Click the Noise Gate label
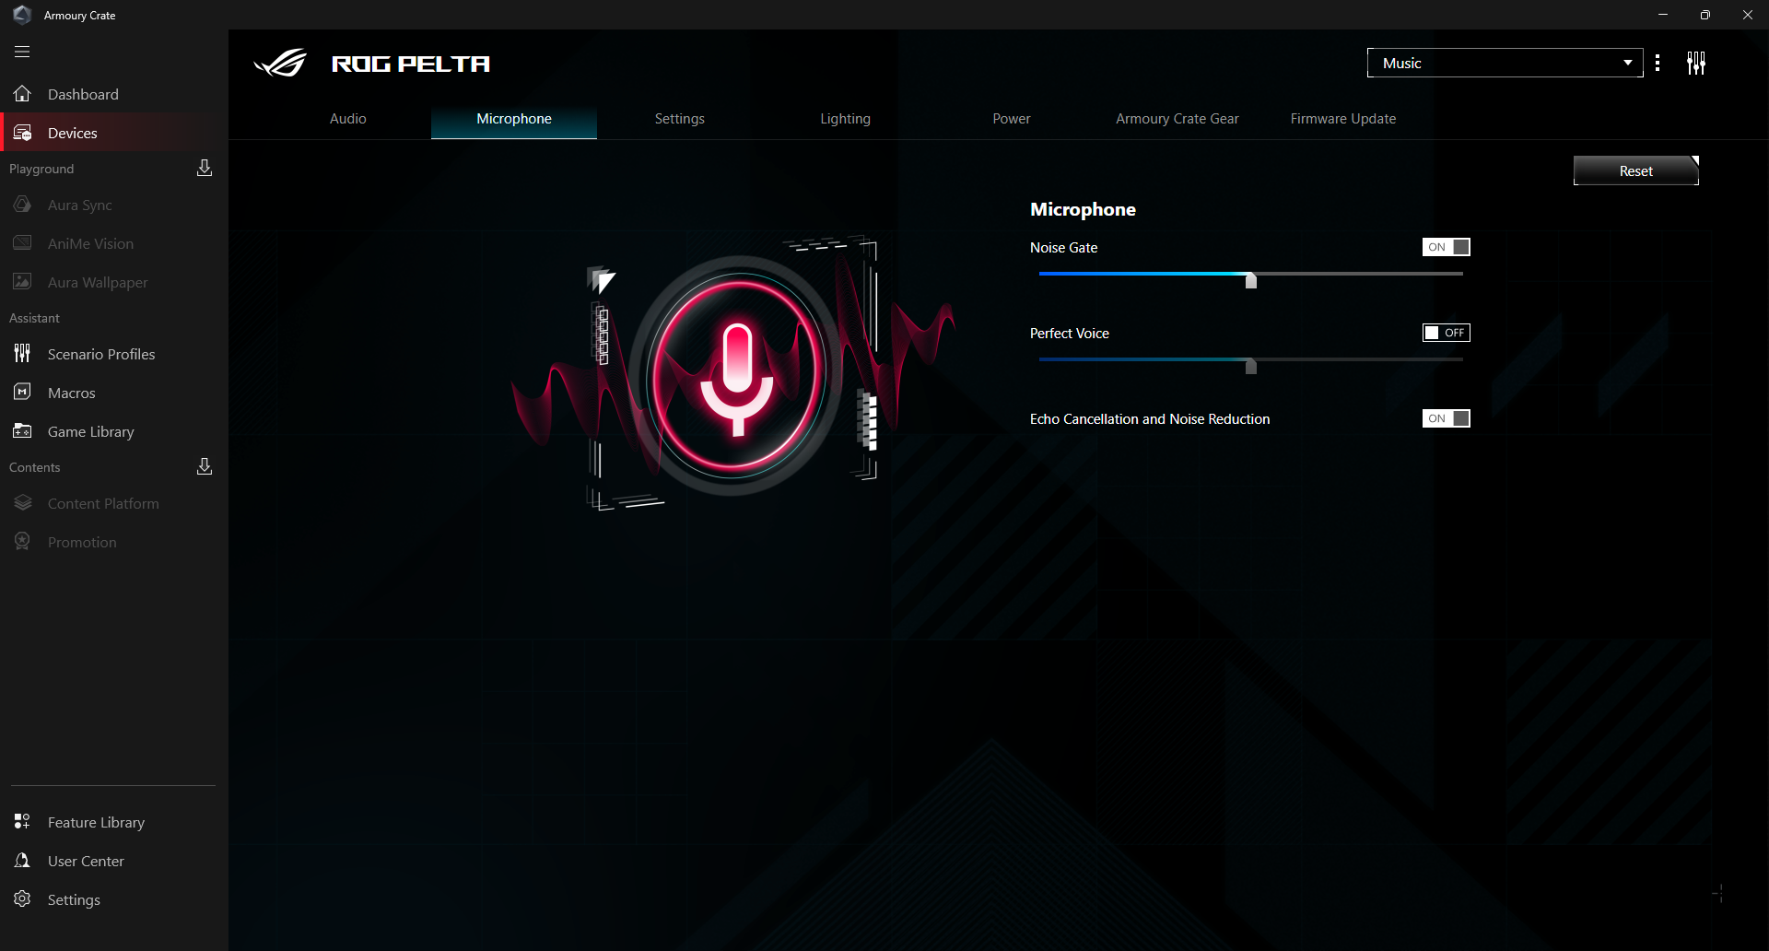 click(1063, 247)
